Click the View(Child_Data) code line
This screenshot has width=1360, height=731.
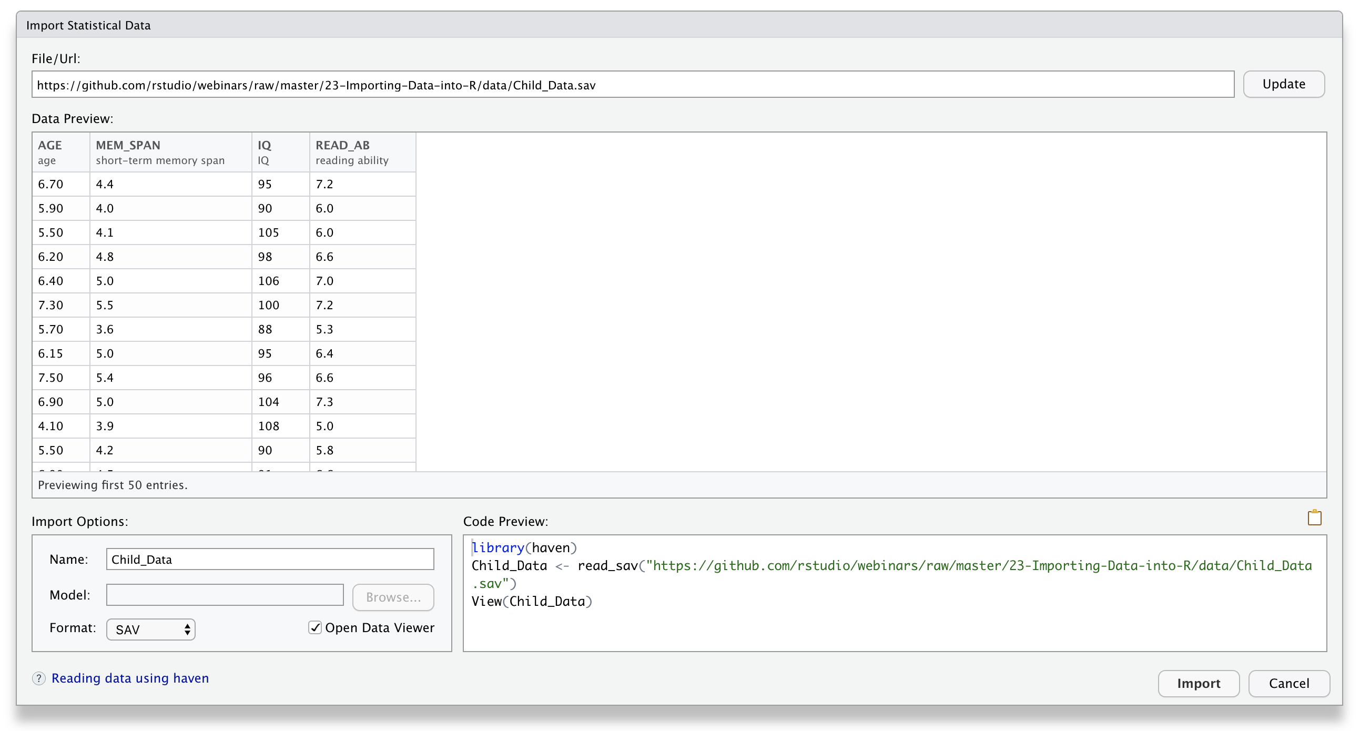click(x=532, y=602)
